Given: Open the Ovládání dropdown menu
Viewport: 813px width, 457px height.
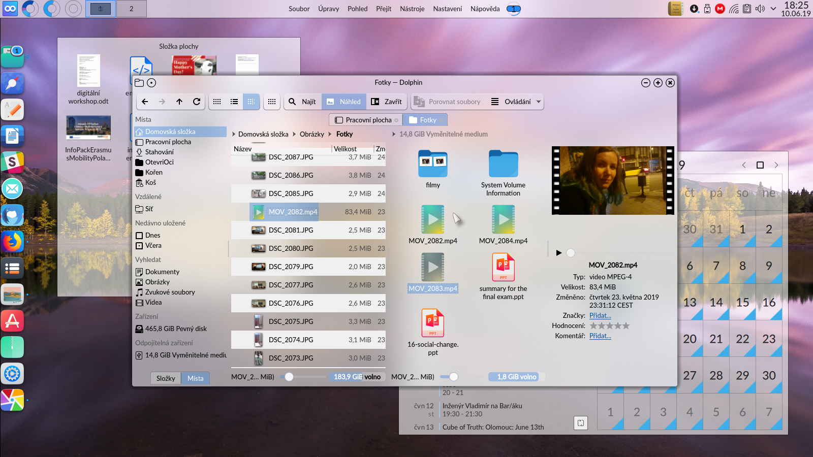Looking at the screenshot, I should coord(518,102).
